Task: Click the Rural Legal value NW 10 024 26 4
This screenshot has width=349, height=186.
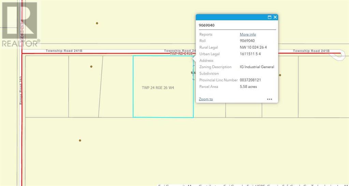Action: coord(253,48)
